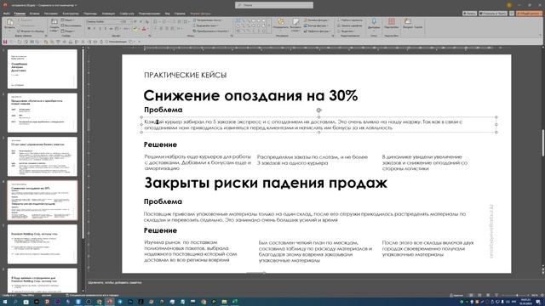Start slideshow from status bar icon
This screenshot has width=545, height=306.
[496, 295]
